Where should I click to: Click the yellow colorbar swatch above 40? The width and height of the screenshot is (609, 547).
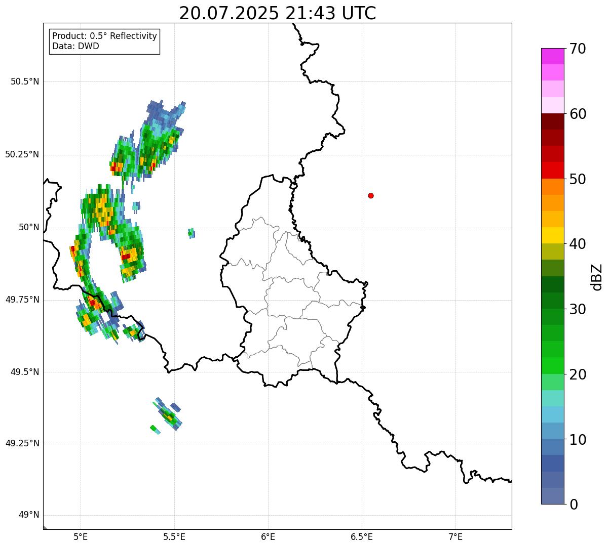pos(552,235)
